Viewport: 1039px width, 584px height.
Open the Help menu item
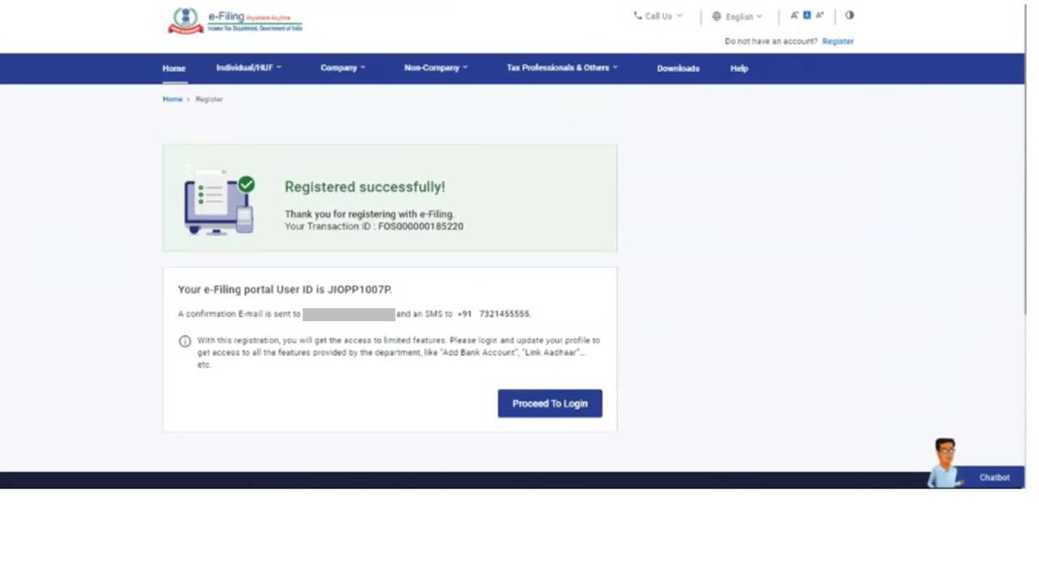tap(739, 69)
